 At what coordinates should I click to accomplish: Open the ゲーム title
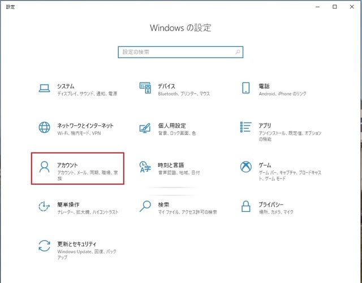click(265, 165)
